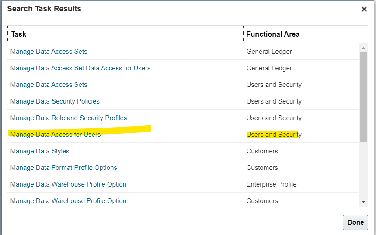
Task: Click the Task column header
Action: coord(125,34)
